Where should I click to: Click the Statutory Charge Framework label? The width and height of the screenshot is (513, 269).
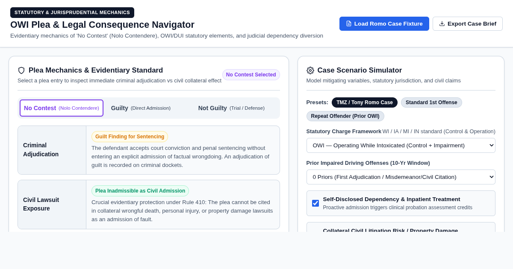pos(344,132)
